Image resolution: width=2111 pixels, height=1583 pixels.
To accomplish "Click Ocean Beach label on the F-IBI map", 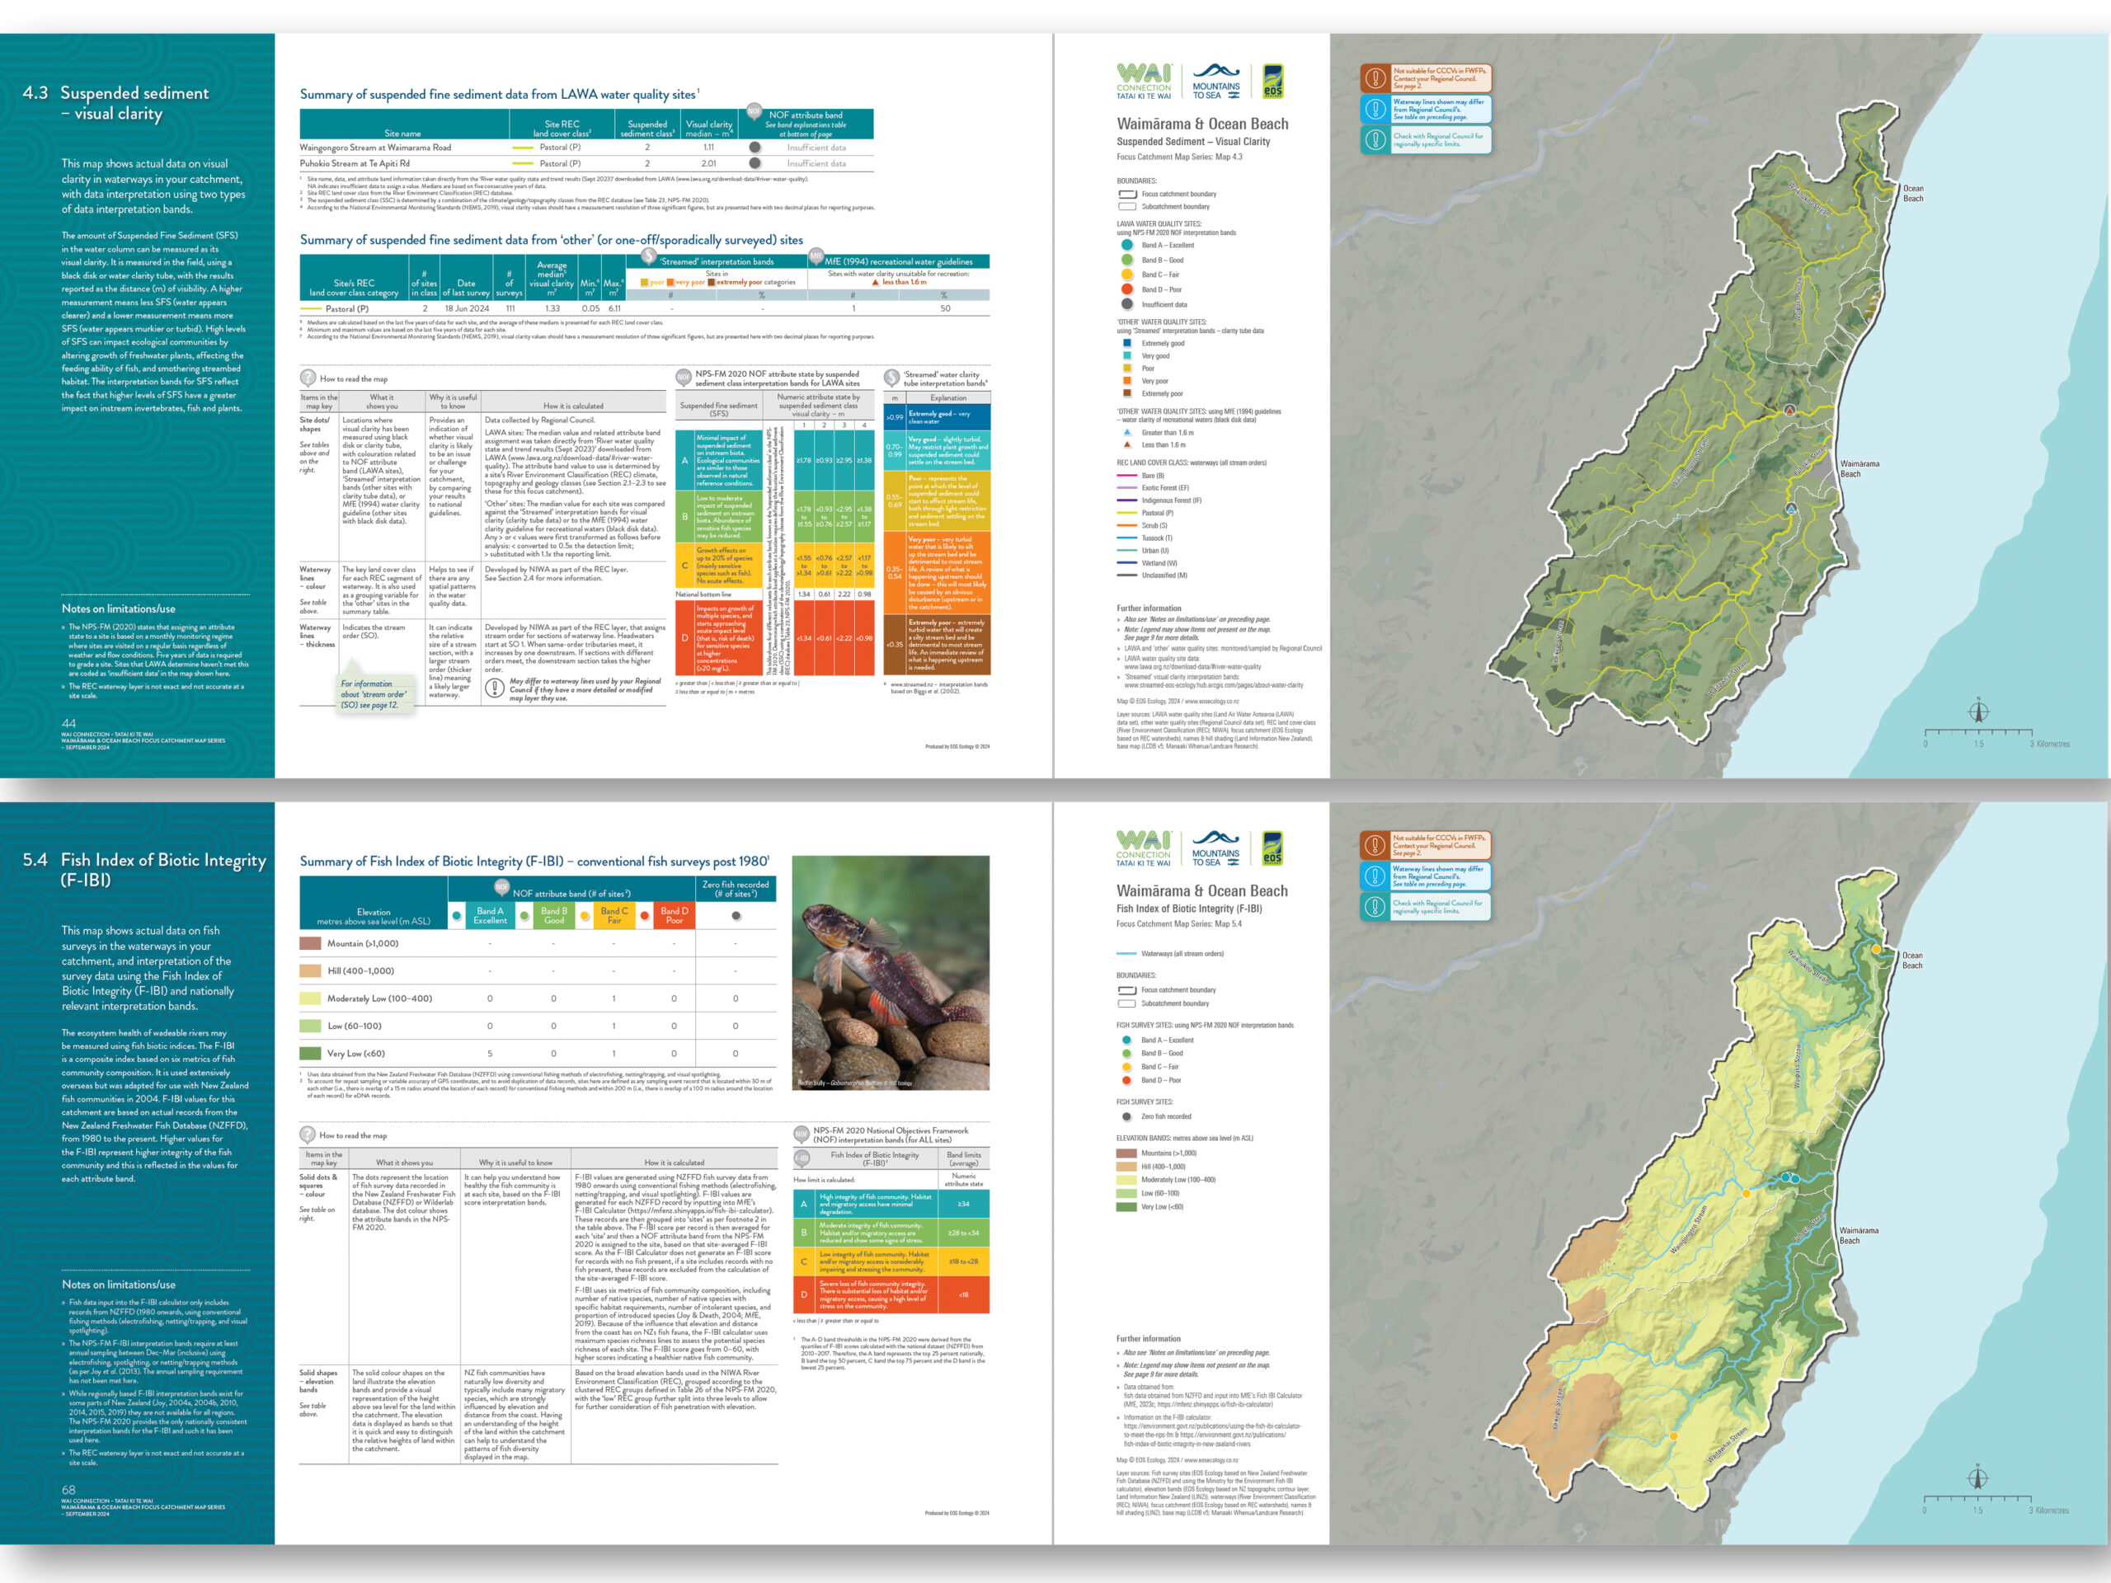I will tap(1912, 960).
